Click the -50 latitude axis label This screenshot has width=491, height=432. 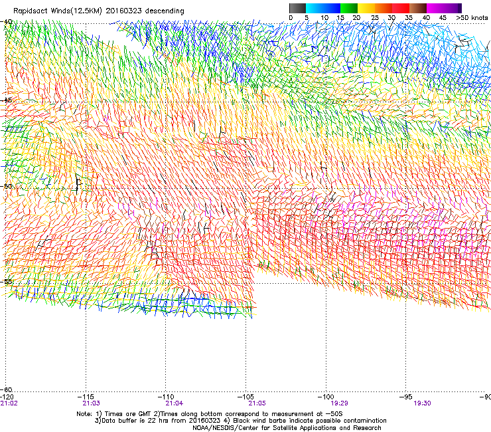(x=6, y=186)
